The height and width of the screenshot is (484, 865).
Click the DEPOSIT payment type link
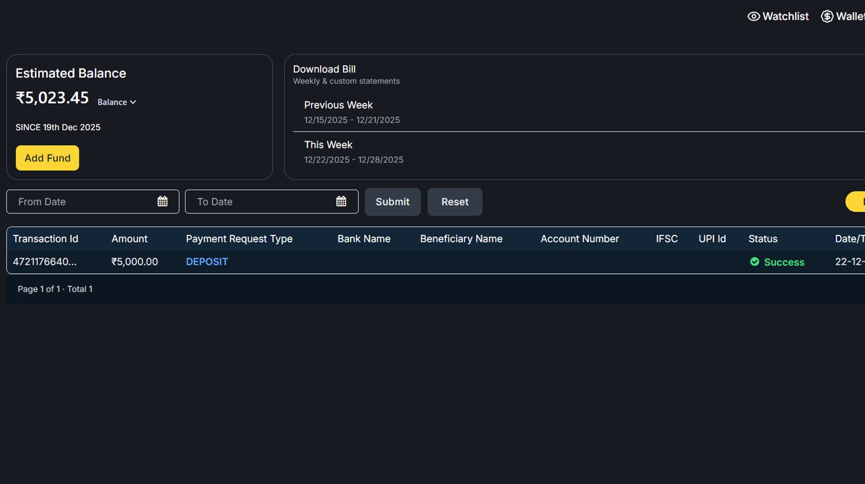point(207,261)
